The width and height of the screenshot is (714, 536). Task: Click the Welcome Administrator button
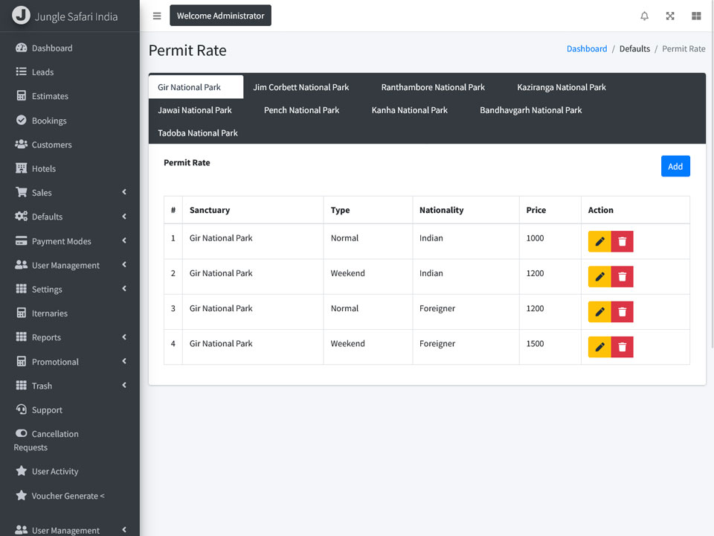click(220, 16)
